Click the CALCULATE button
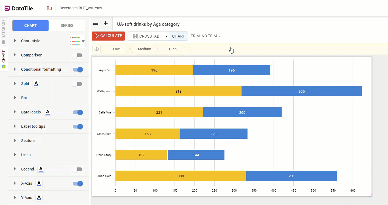Viewport: 388px width, 205px height. (108, 36)
